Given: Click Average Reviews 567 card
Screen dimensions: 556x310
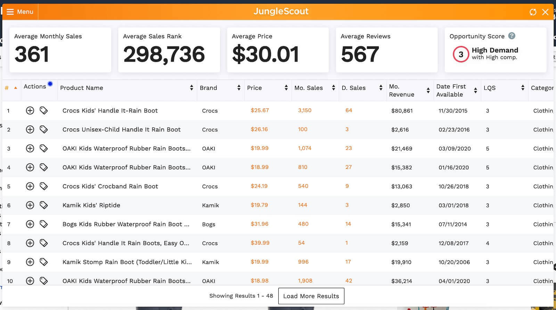Looking at the screenshot, I should [386, 50].
